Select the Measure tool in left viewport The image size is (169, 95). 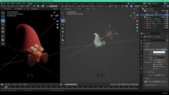pyautogui.click(x=3, y=40)
